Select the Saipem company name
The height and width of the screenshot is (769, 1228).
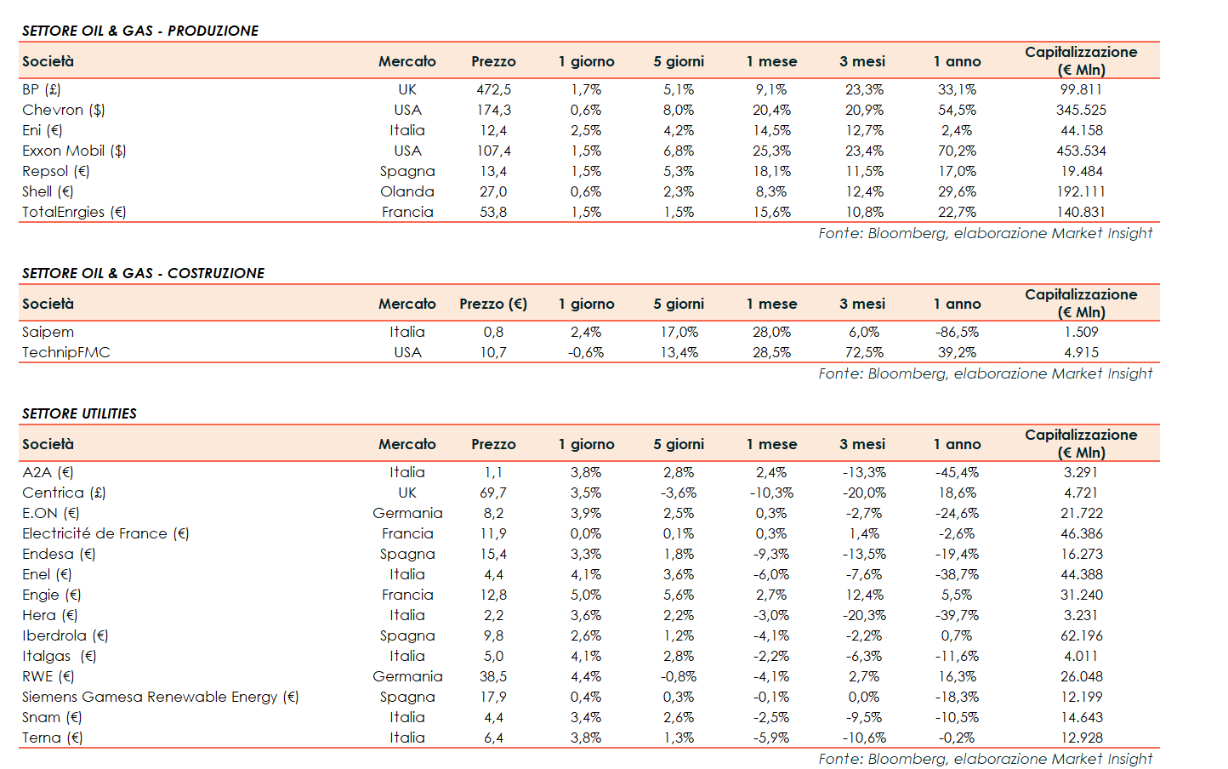pyautogui.click(x=48, y=332)
